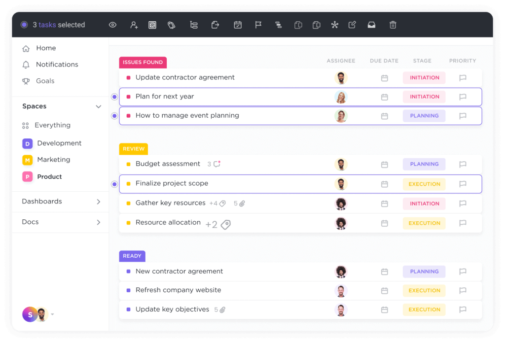Viewport: 505px width, 343px height.
Task: Duplicate selected tasks using the copy icon
Action: 298,25
